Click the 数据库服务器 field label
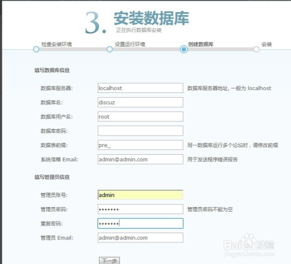291x264 pixels. tap(56, 88)
